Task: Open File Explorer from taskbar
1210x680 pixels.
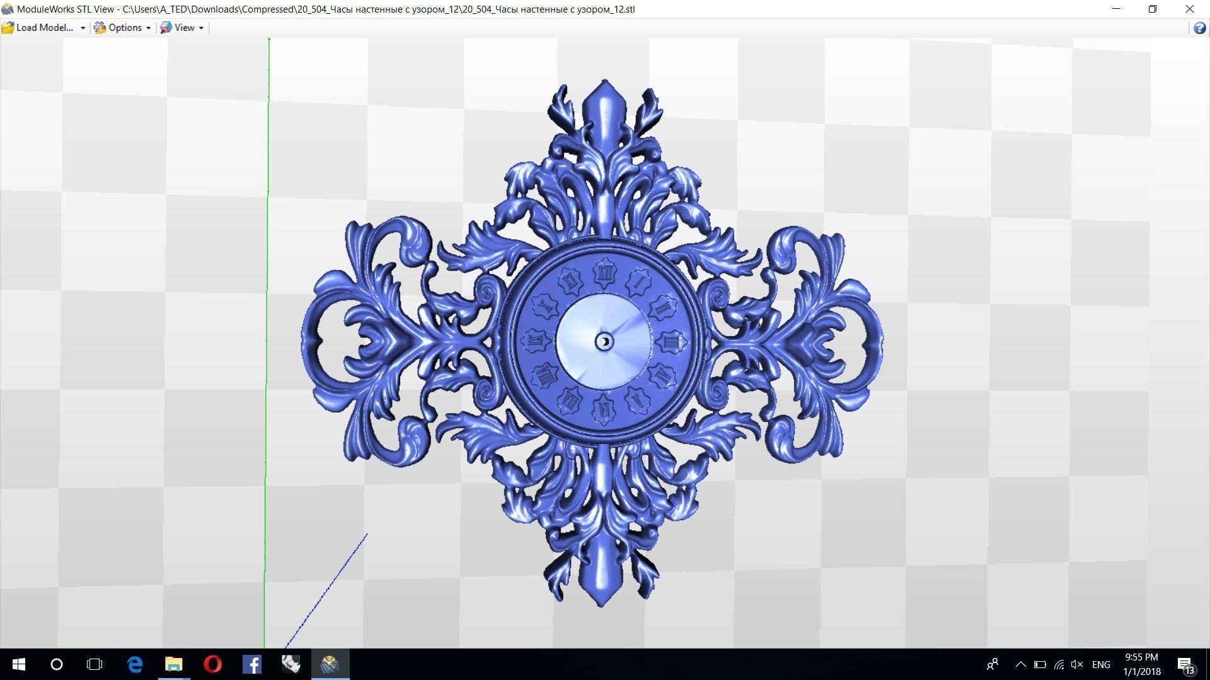Action: click(x=174, y=664)
